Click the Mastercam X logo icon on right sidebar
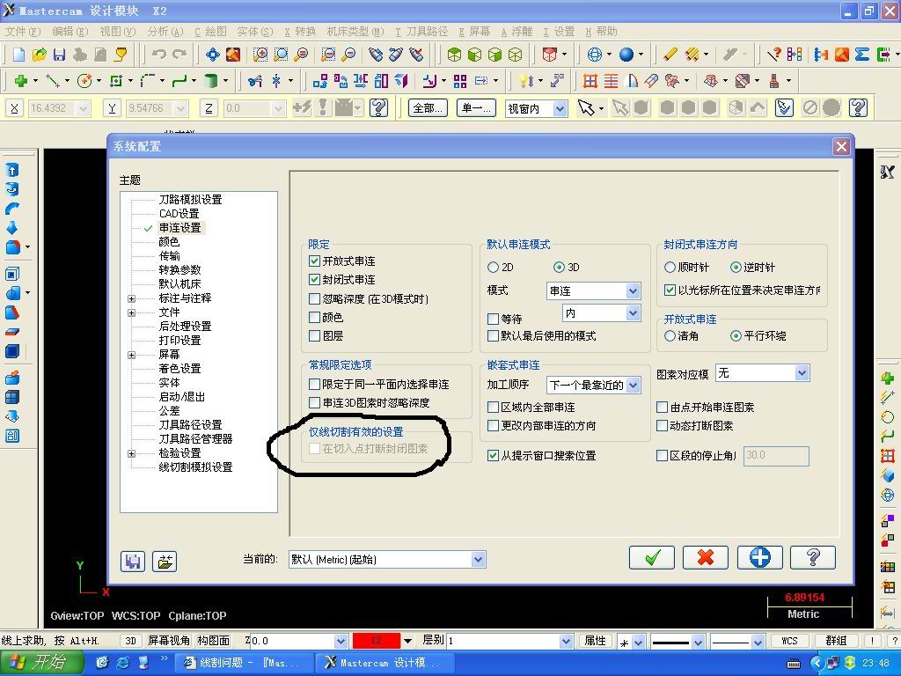Viewport: 901px width, 676px height. click(887, 172)
